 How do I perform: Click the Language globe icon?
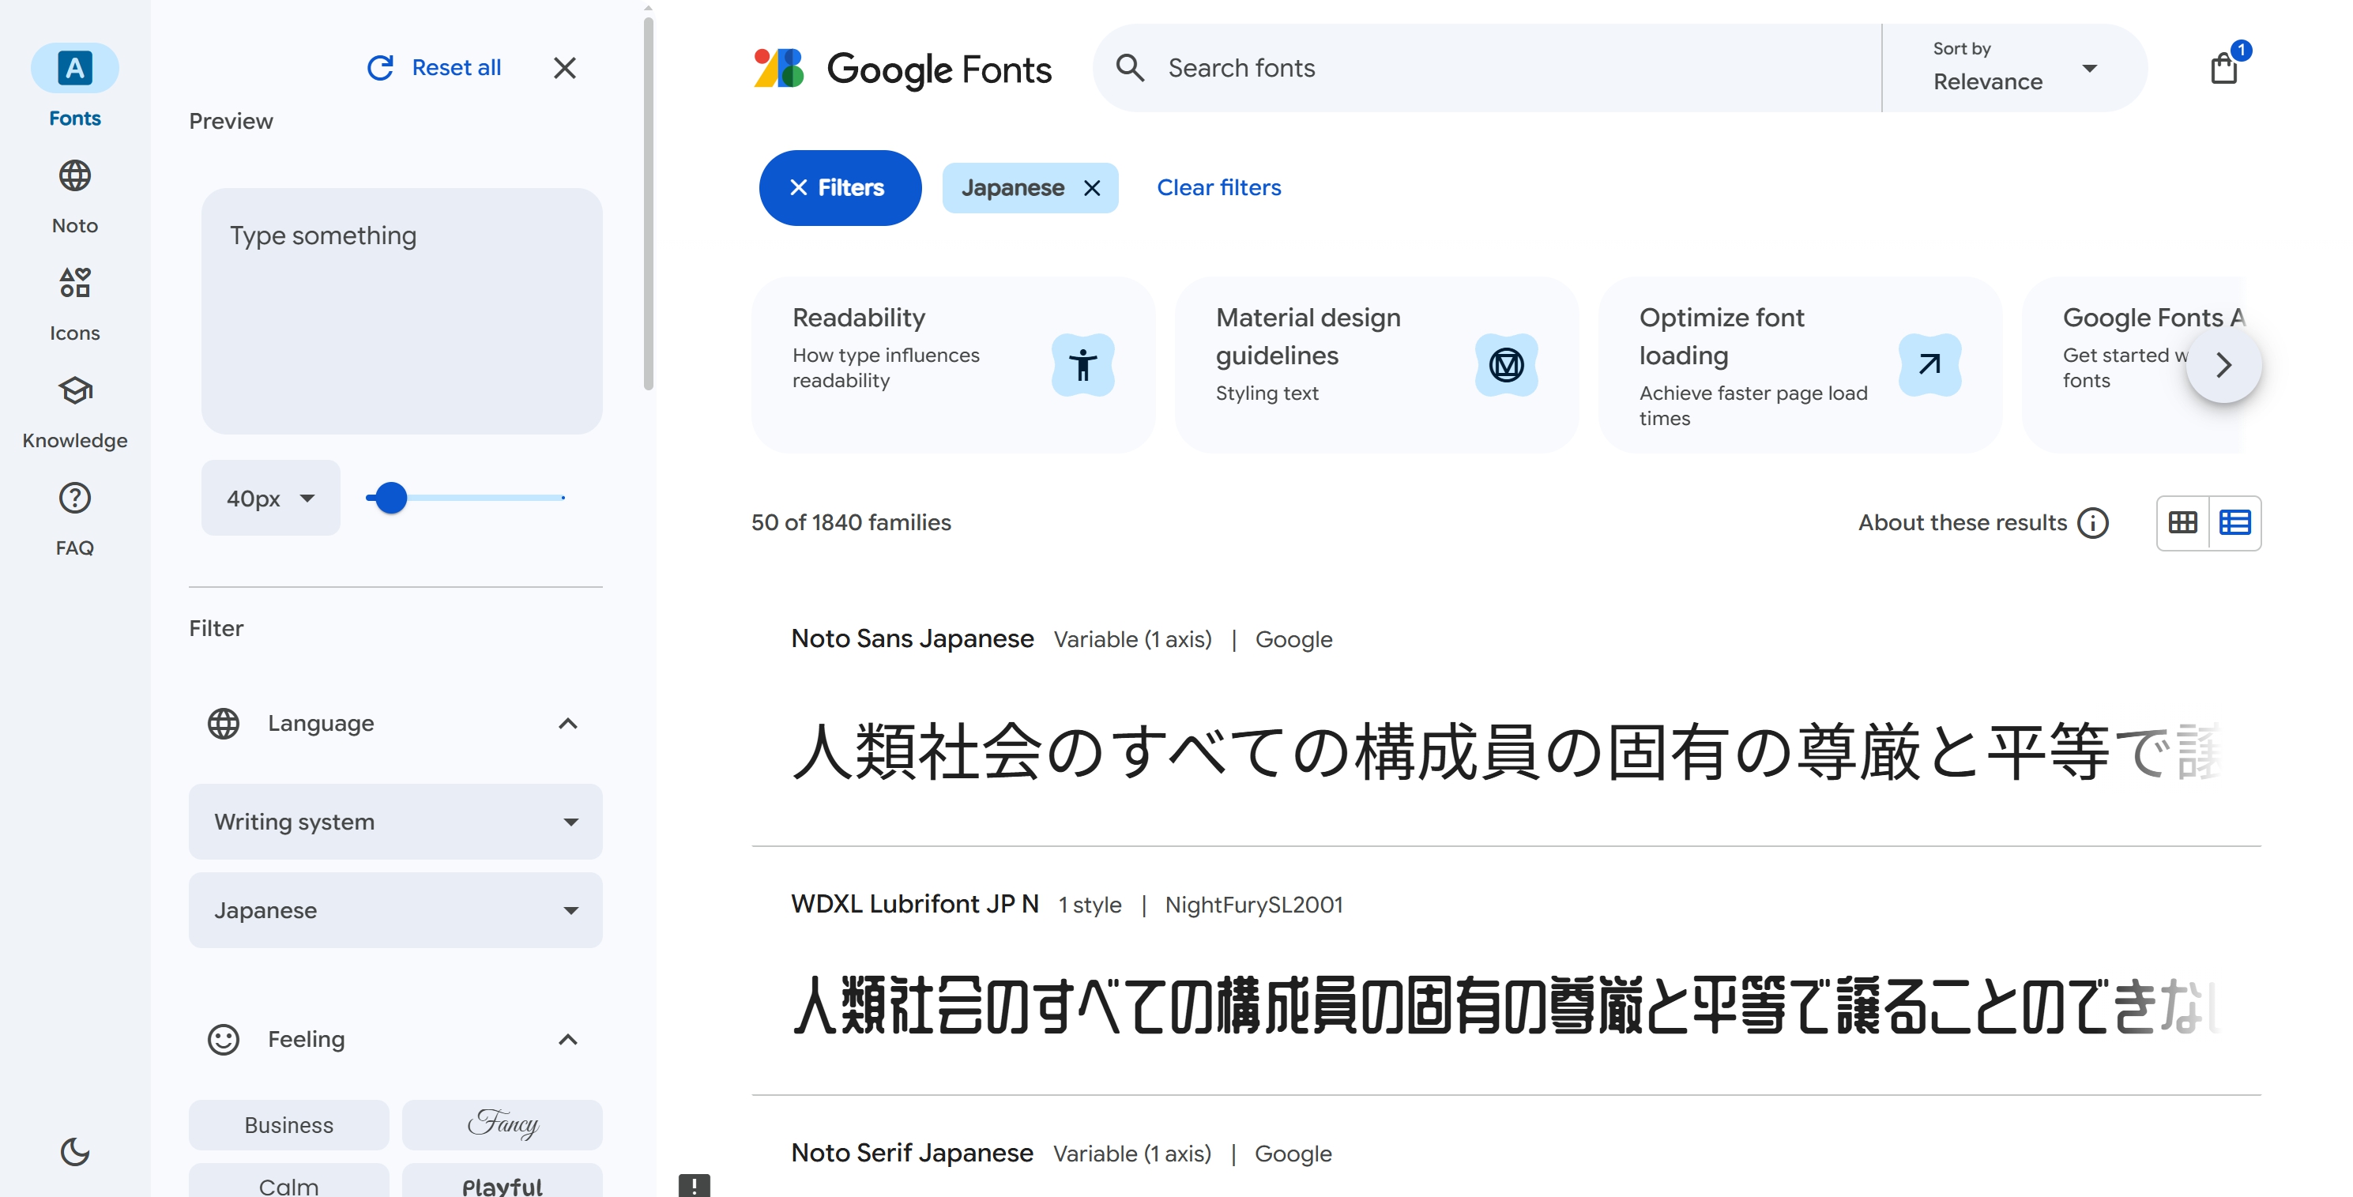coord(223,723)
